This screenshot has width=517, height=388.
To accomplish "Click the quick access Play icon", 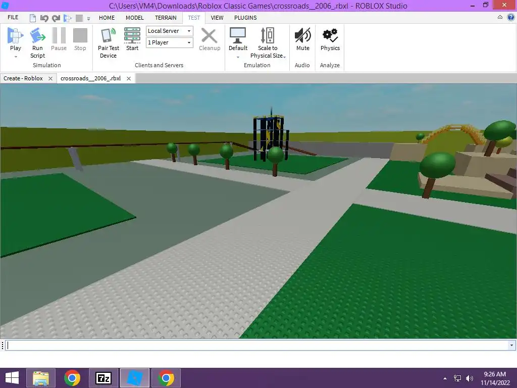I will (x=68, y=18).
